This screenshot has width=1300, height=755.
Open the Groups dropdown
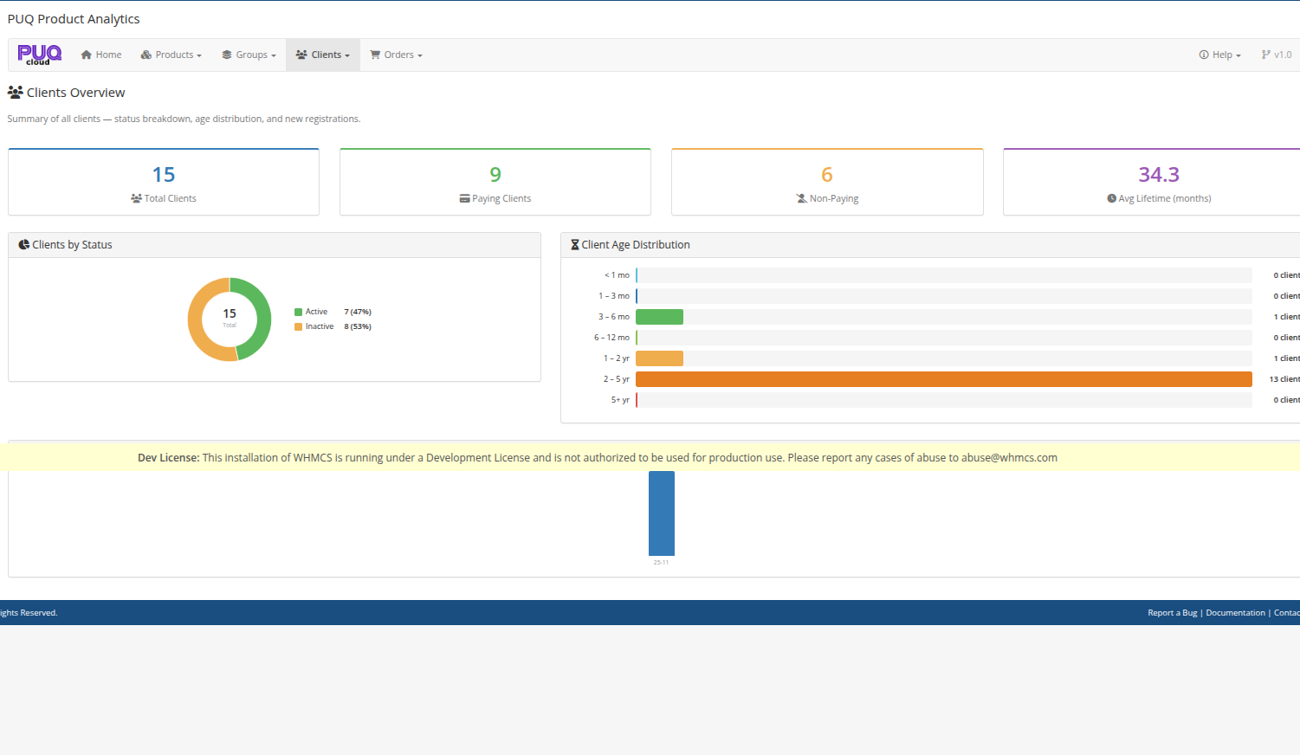249,55
